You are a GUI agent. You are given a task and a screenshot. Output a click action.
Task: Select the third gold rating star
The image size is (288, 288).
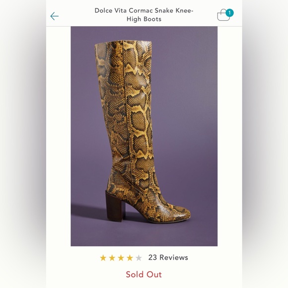121,258
